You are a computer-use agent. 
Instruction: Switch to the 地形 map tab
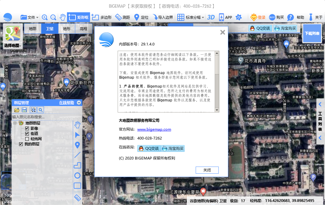click(x=67, y=29)
